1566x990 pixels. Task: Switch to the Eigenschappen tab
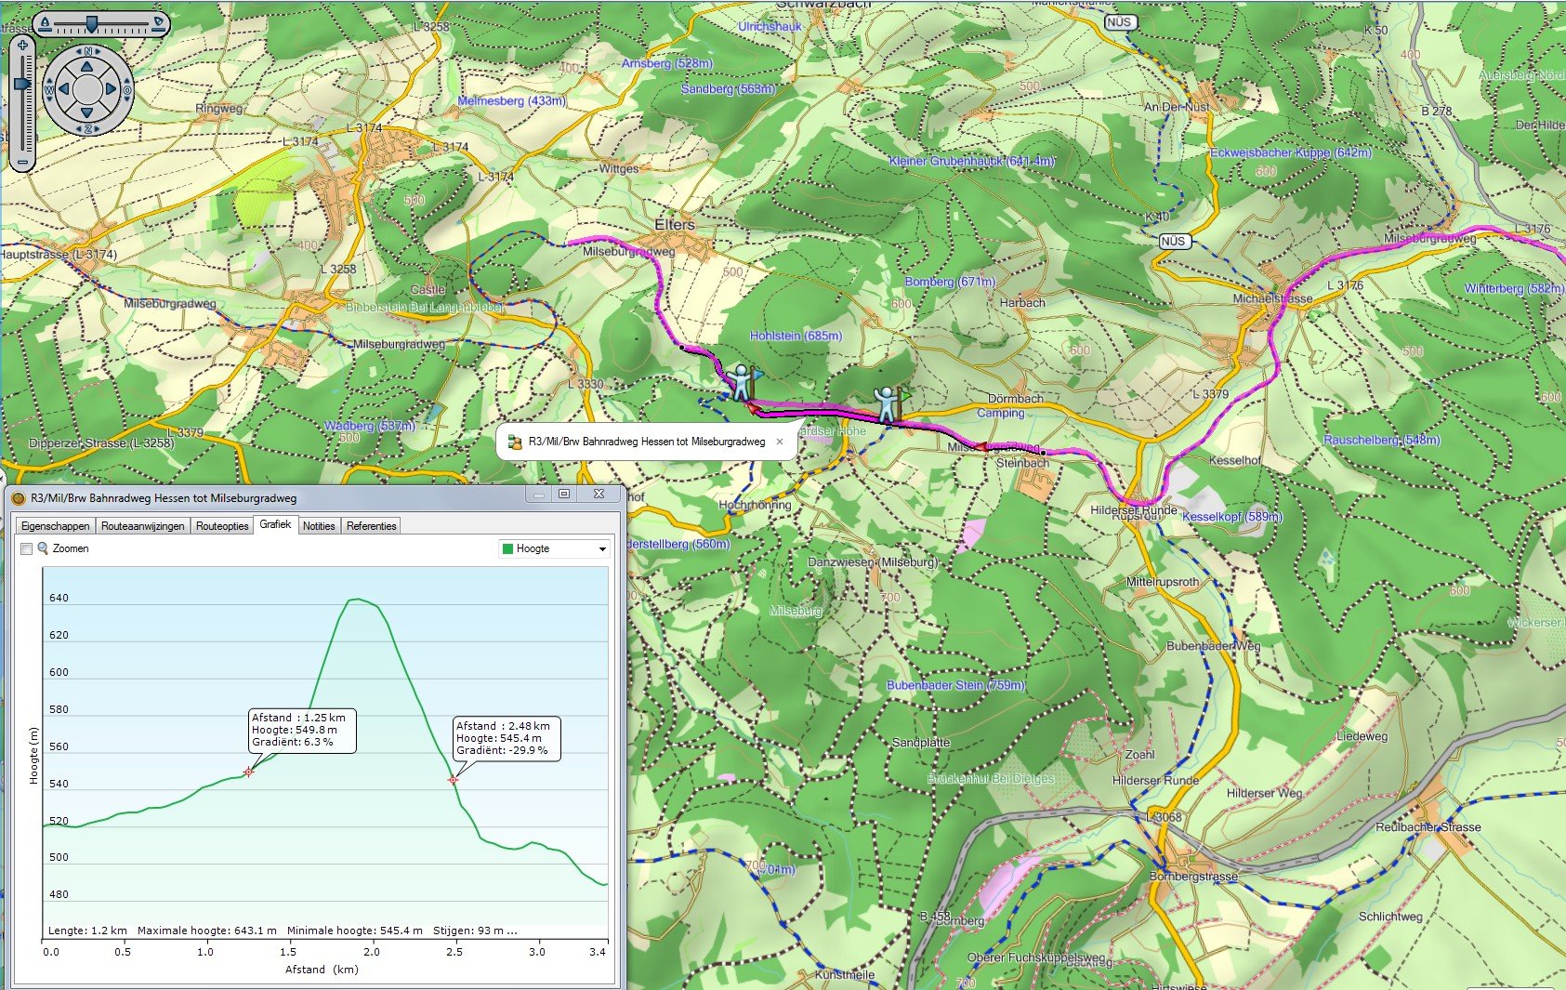(x=56, y=526)
